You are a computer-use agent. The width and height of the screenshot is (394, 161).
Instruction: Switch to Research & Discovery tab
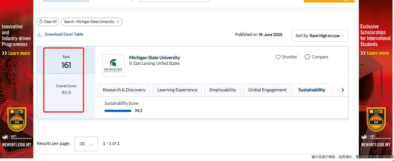click(124, 90)
